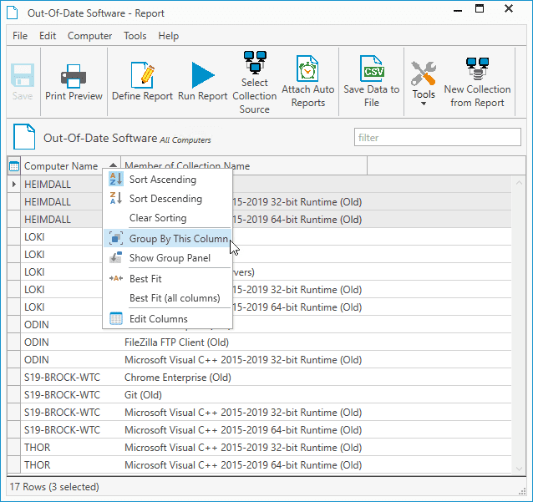This screenshot has height=502, width=533.
Task: Click the Group By This Column icon
Action: [116, 239]
